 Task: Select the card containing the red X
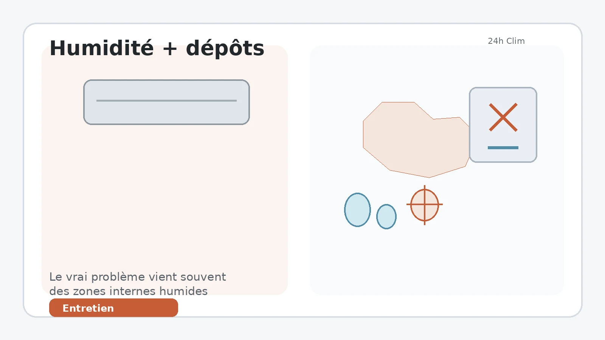503,125
